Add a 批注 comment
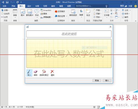 [88, 13]
